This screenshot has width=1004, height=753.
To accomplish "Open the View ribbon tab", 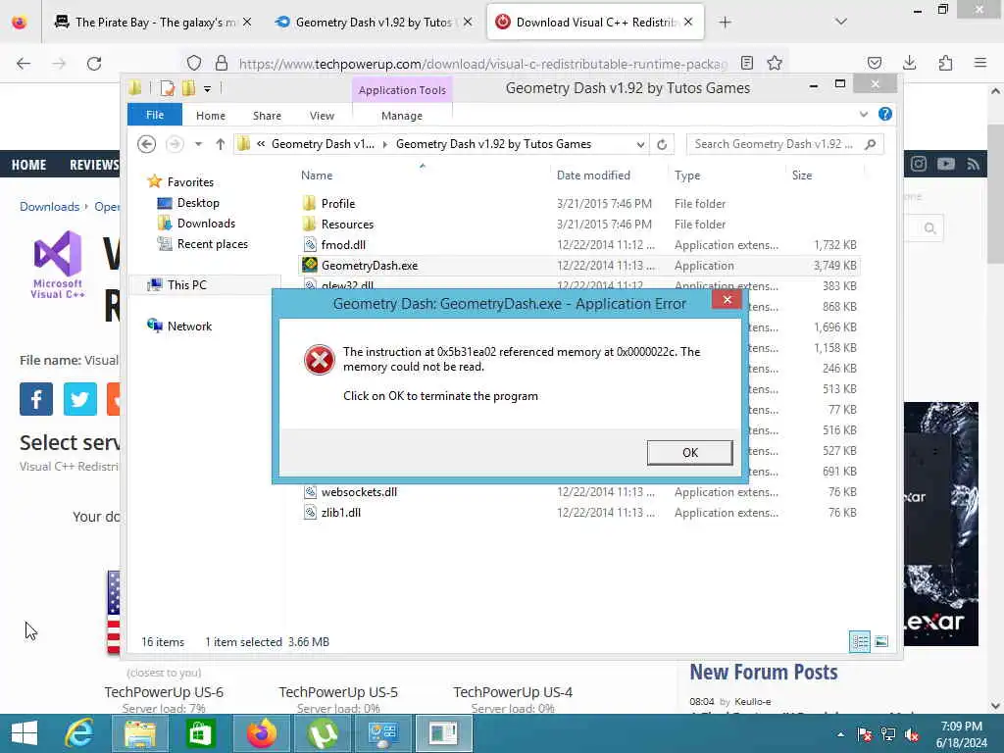I will point(322,116).
